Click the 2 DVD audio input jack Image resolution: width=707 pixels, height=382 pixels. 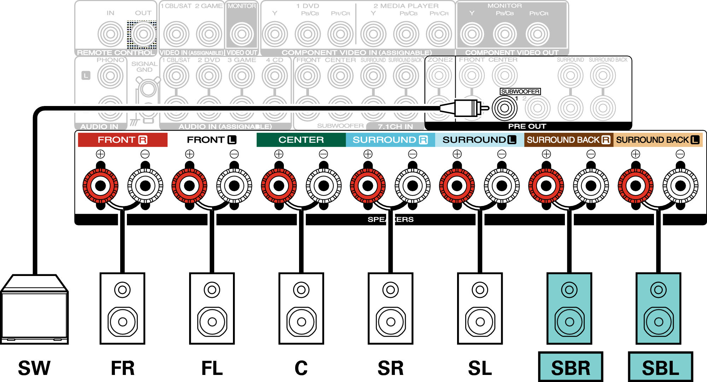tap(209, 76)
